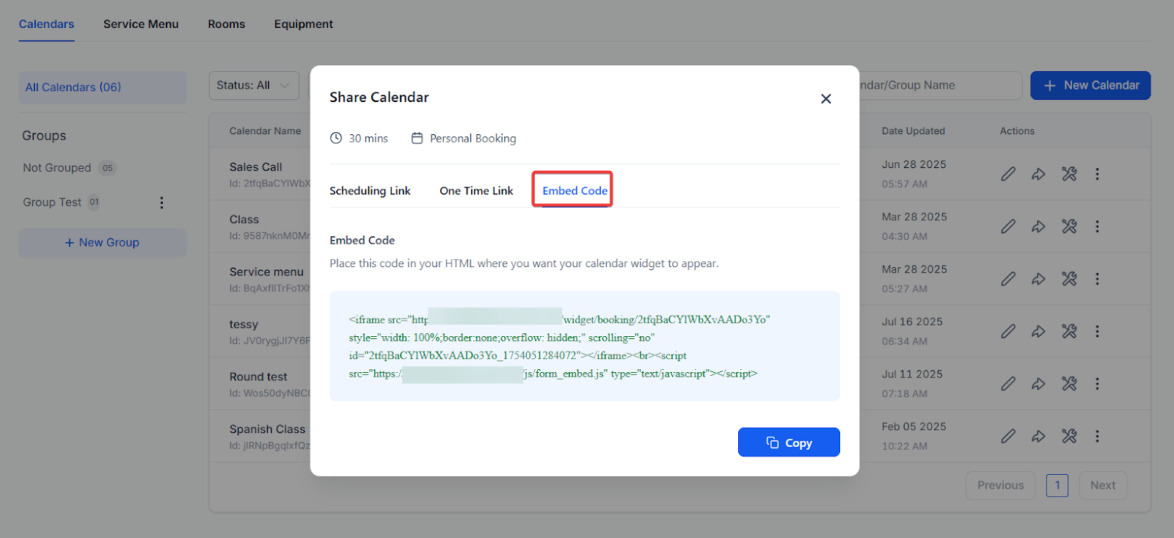Open the One Time Link tab
1174x538 pixels.
click(476, 191)
